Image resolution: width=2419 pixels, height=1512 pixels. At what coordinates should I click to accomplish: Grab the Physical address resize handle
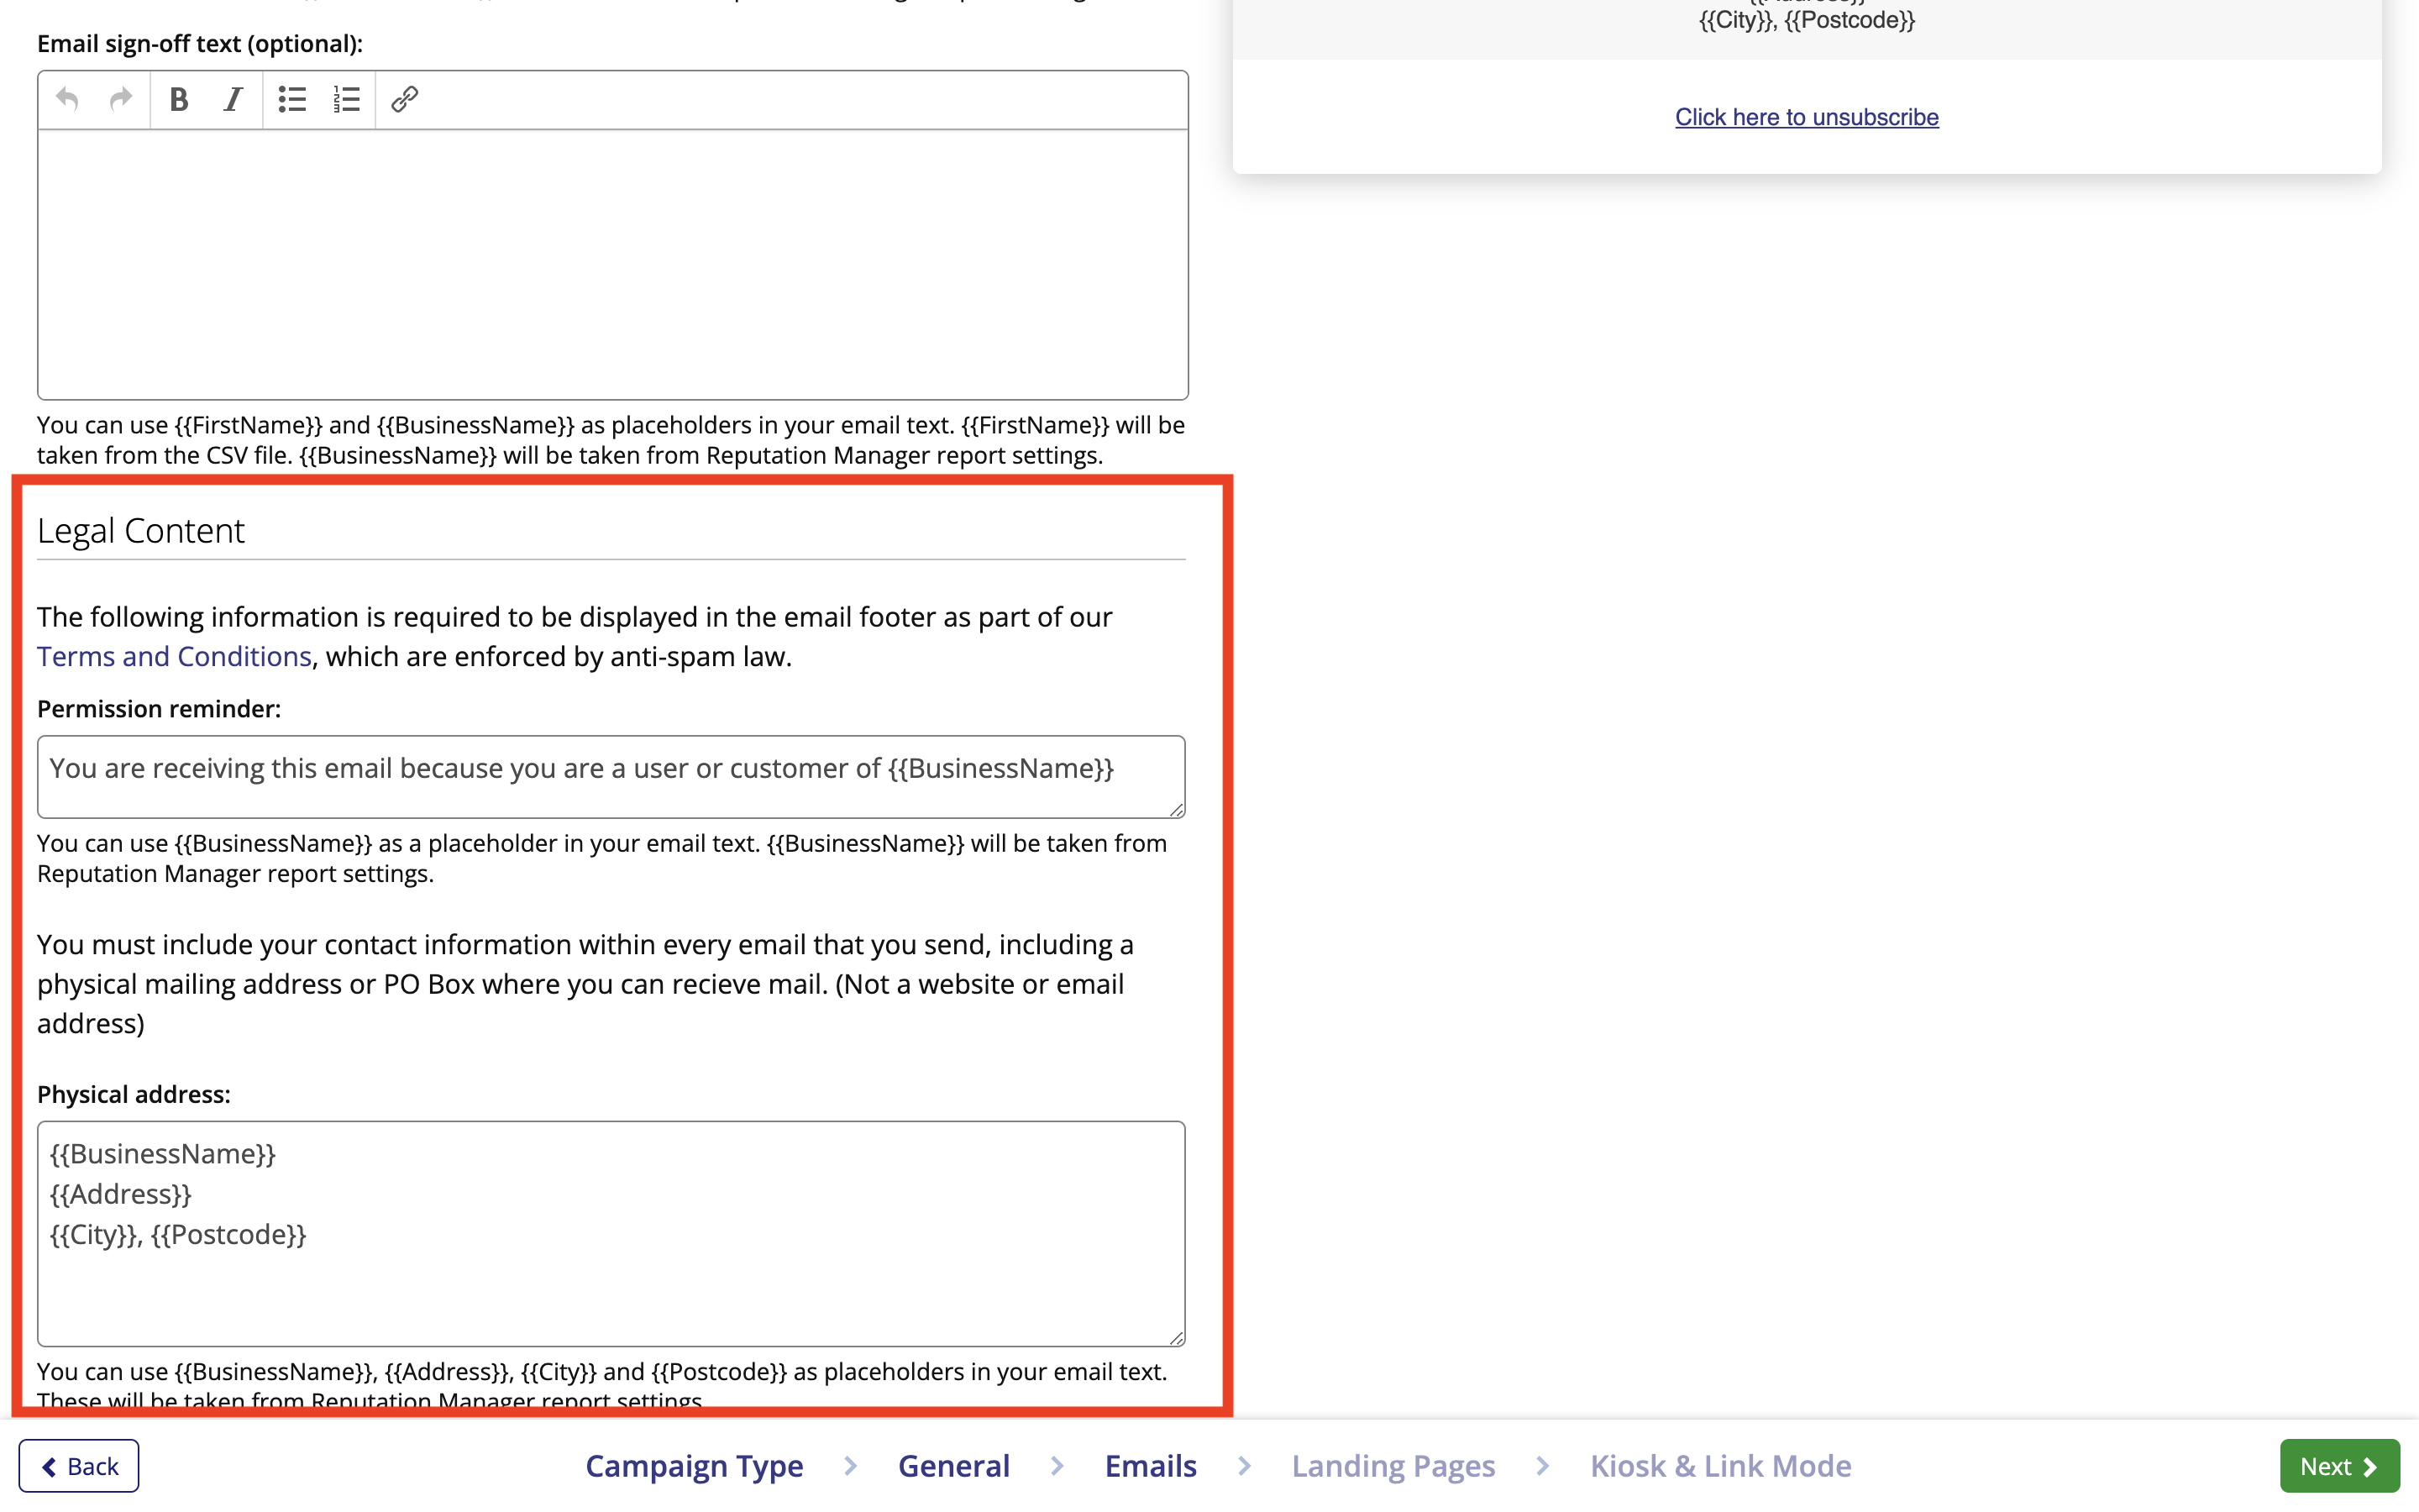tap(1177, 1337)
